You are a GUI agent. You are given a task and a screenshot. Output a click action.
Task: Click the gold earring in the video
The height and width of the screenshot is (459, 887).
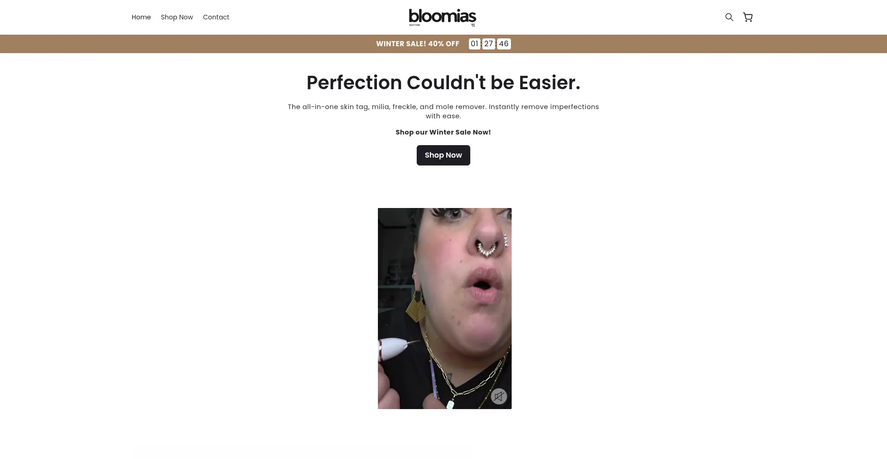tap(416, 306)
